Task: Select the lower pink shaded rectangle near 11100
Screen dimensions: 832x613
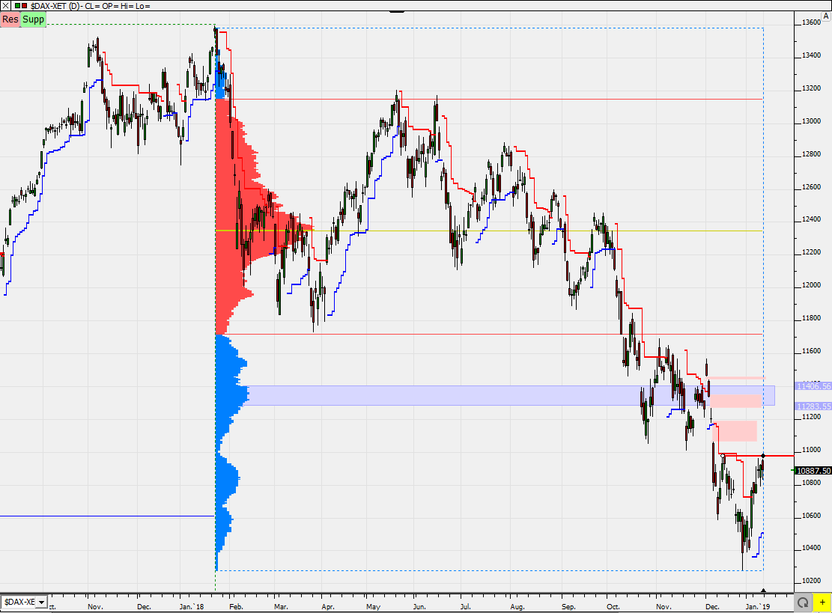Action: click(738, 430)
